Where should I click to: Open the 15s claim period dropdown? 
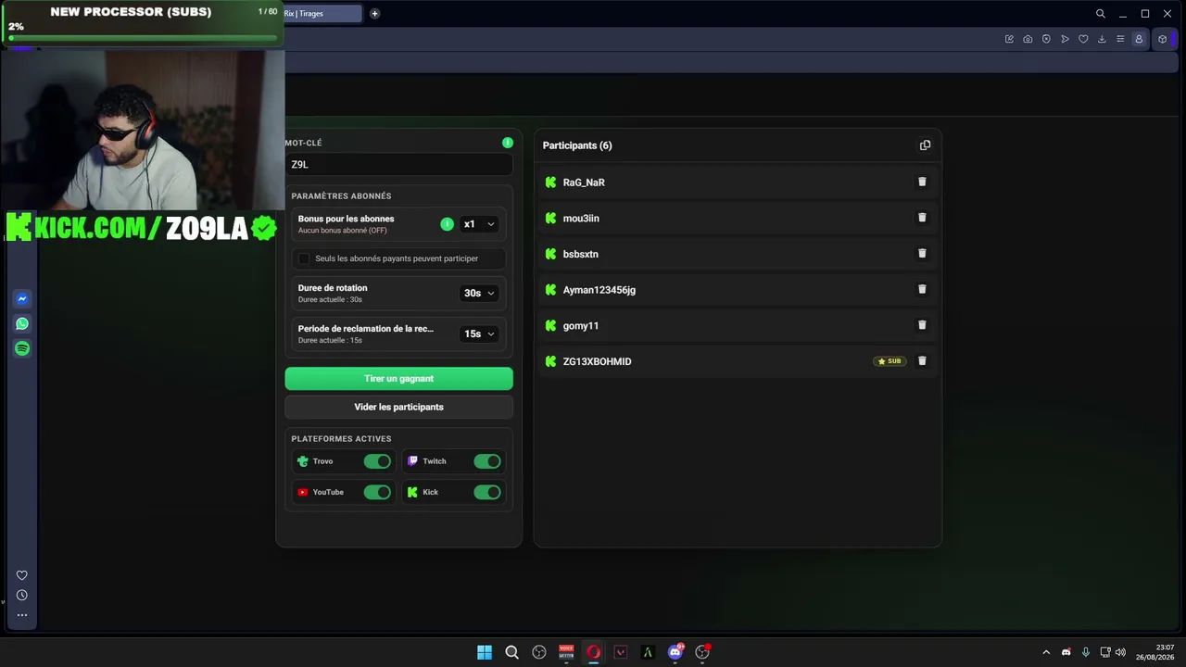coord(479,333)
